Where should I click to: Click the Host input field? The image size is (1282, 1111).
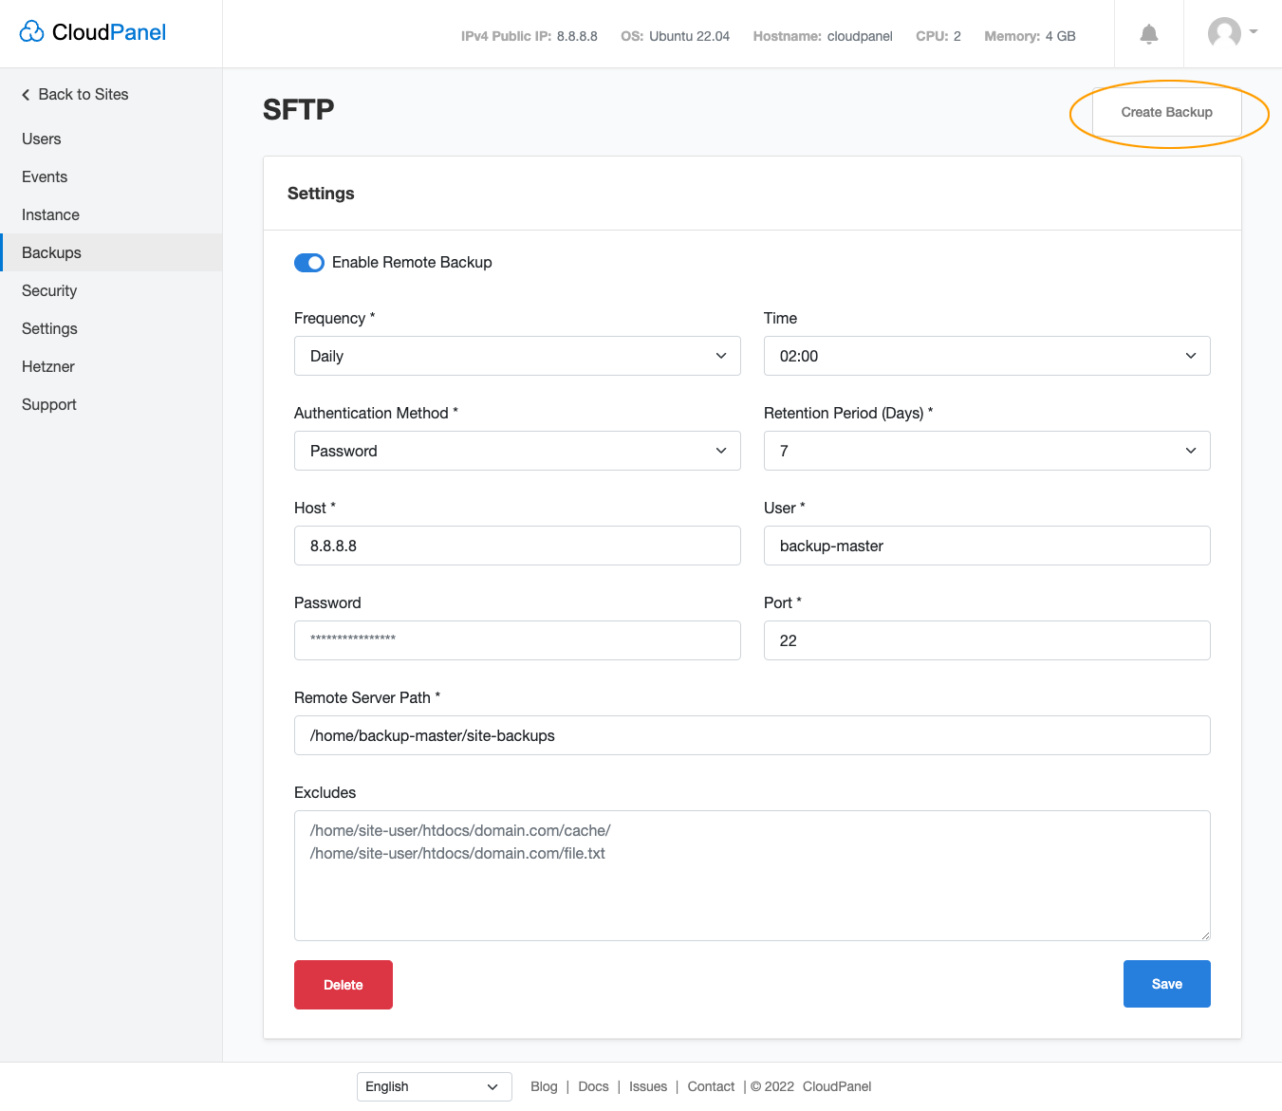(517, 546)
